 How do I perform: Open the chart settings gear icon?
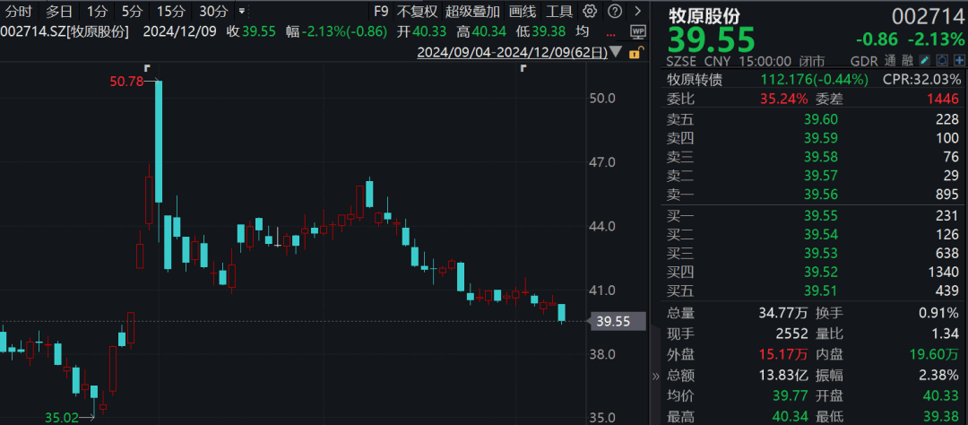[x=590, y=11]
